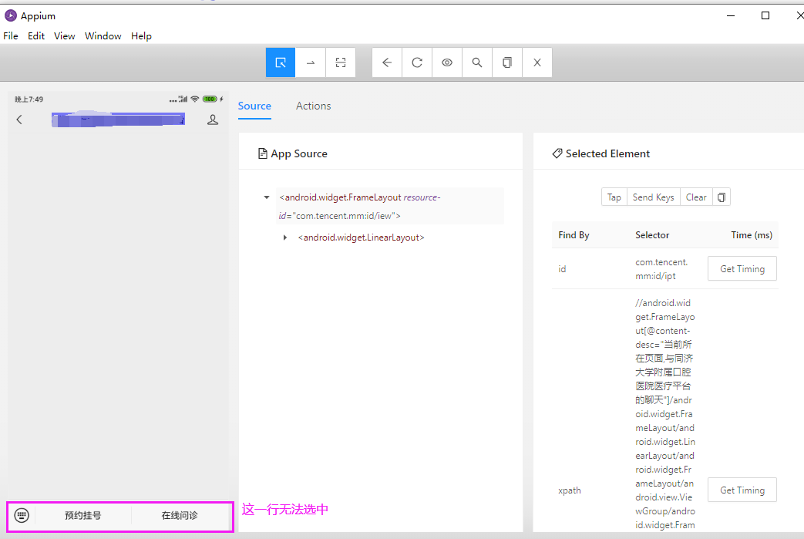804x539 pixels.
Task: Open the Search for element tool
Action: click(x=477, y=62)
